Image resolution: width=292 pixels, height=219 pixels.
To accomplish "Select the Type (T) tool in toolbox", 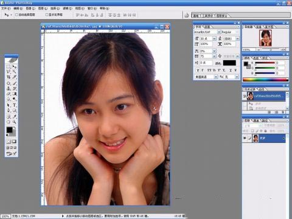I will (15, 105).
